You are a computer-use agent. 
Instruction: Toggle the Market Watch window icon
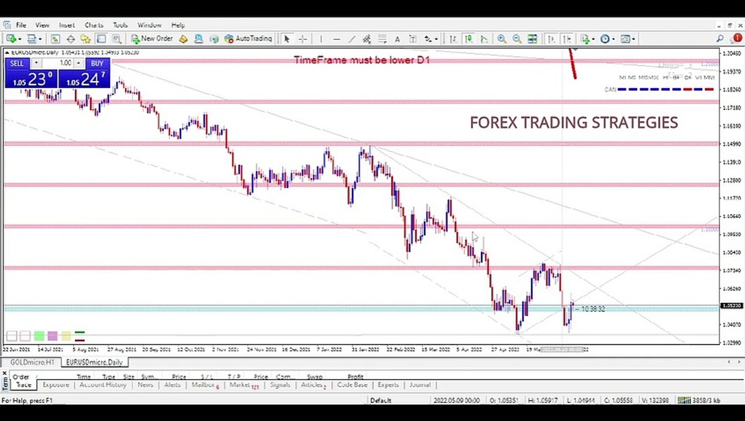pos(55,39)
